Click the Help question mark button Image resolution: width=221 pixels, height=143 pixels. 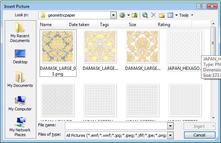tap(201, 6)
